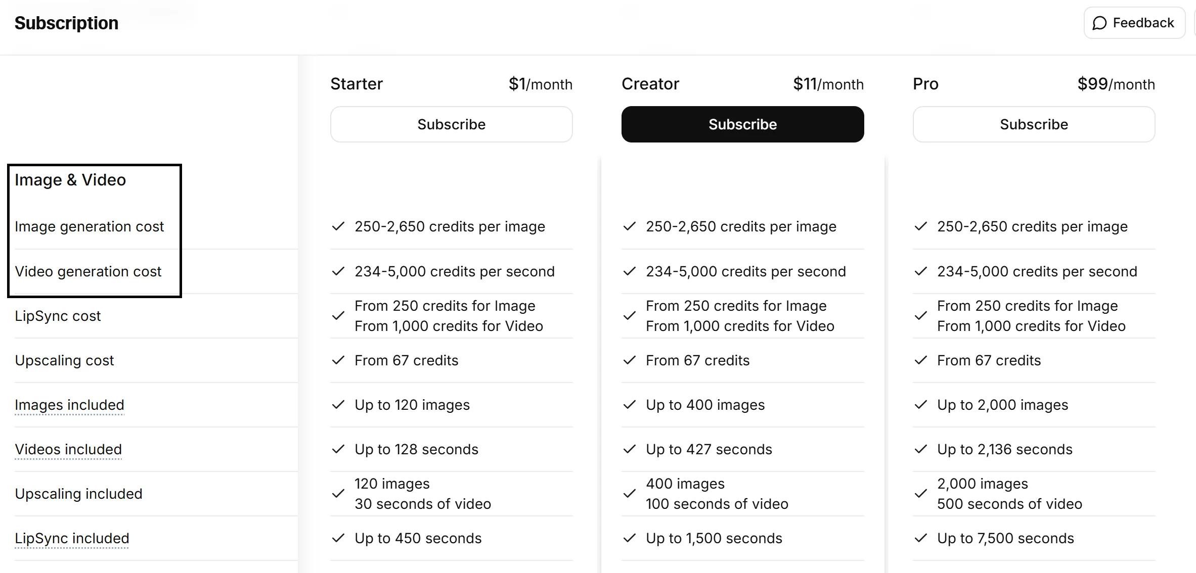Click checkmark beside Starter Up to 128 seconds

pyautogui.click(x=338, y=449)
